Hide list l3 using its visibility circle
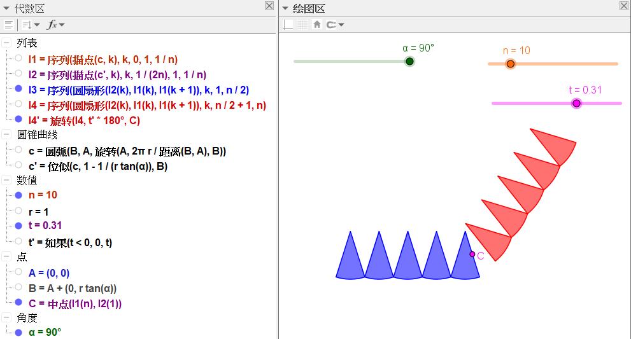The height and width of the screenshot is (339, 631). click(18, 89)
